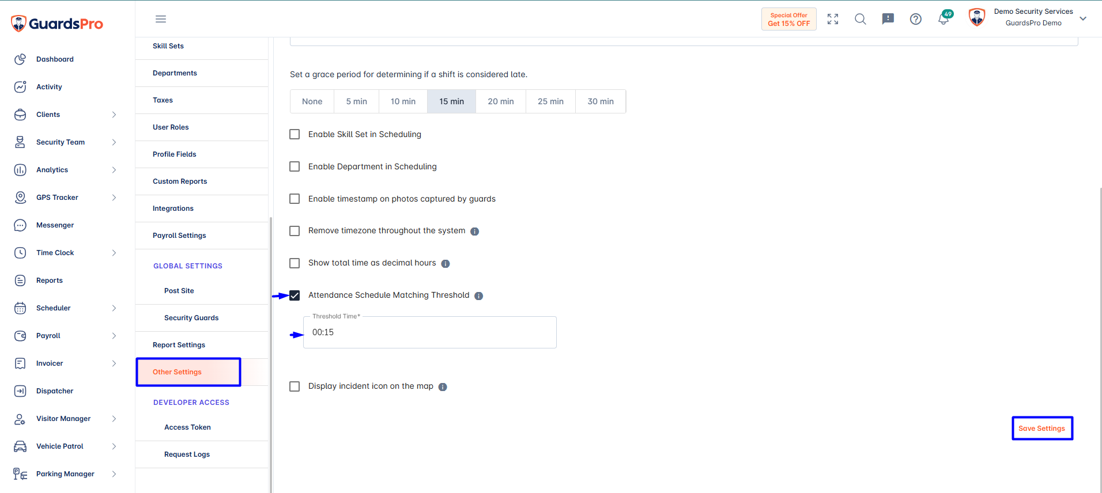
Task: Click info icon beside Remove timezone option
Action: click(x=474, y=232)
